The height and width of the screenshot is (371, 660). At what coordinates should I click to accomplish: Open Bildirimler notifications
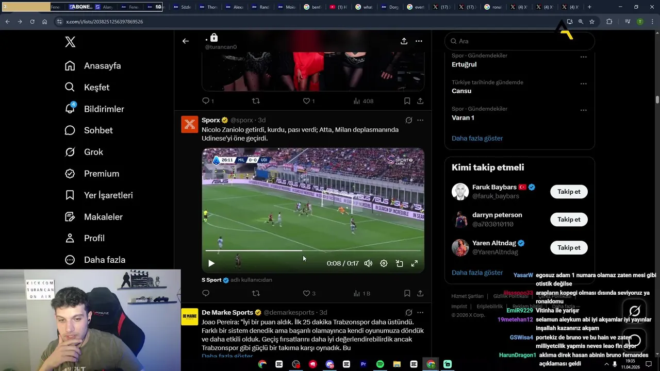pyautogui.click(x=94, y=109)
